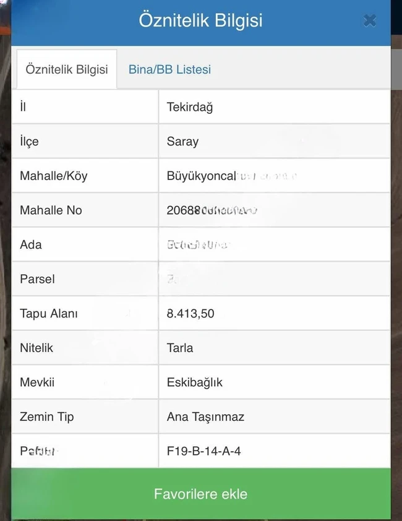
Task: Click the F19-B-14-A-4 sheet value
Action: [x=204, y=451]
